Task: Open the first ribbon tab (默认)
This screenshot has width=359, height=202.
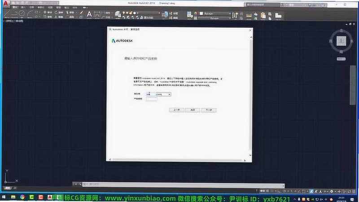Action: coord(15,8)
